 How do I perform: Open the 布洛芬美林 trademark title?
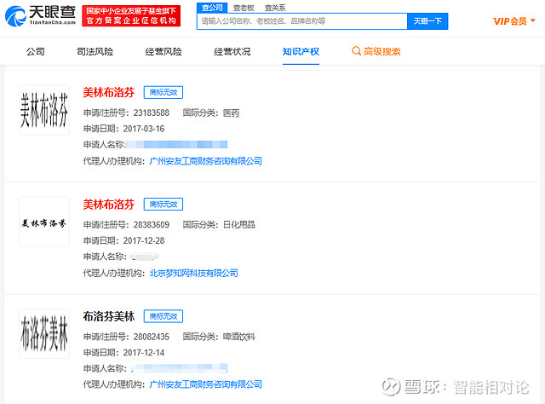108,316
